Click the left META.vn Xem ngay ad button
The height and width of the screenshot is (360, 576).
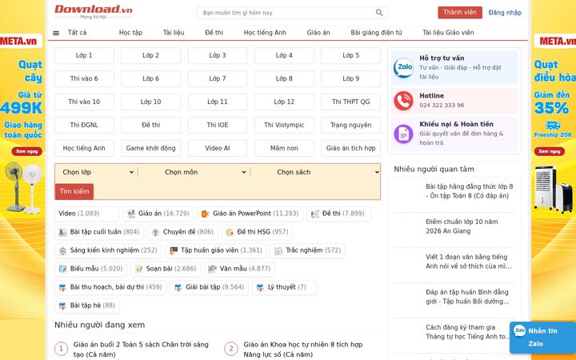point(27,151)
